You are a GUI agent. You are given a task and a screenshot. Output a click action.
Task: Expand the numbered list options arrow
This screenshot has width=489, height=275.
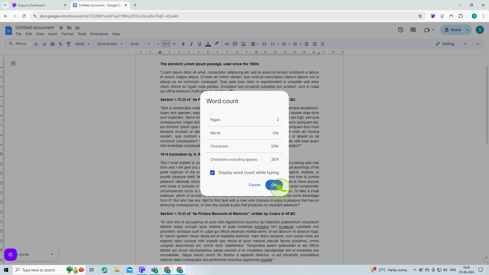coord(301,44)
